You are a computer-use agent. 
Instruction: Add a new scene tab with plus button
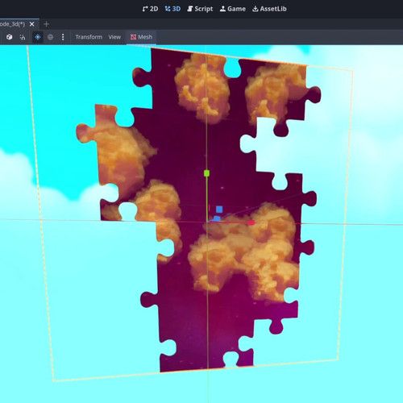click(46, 24)
